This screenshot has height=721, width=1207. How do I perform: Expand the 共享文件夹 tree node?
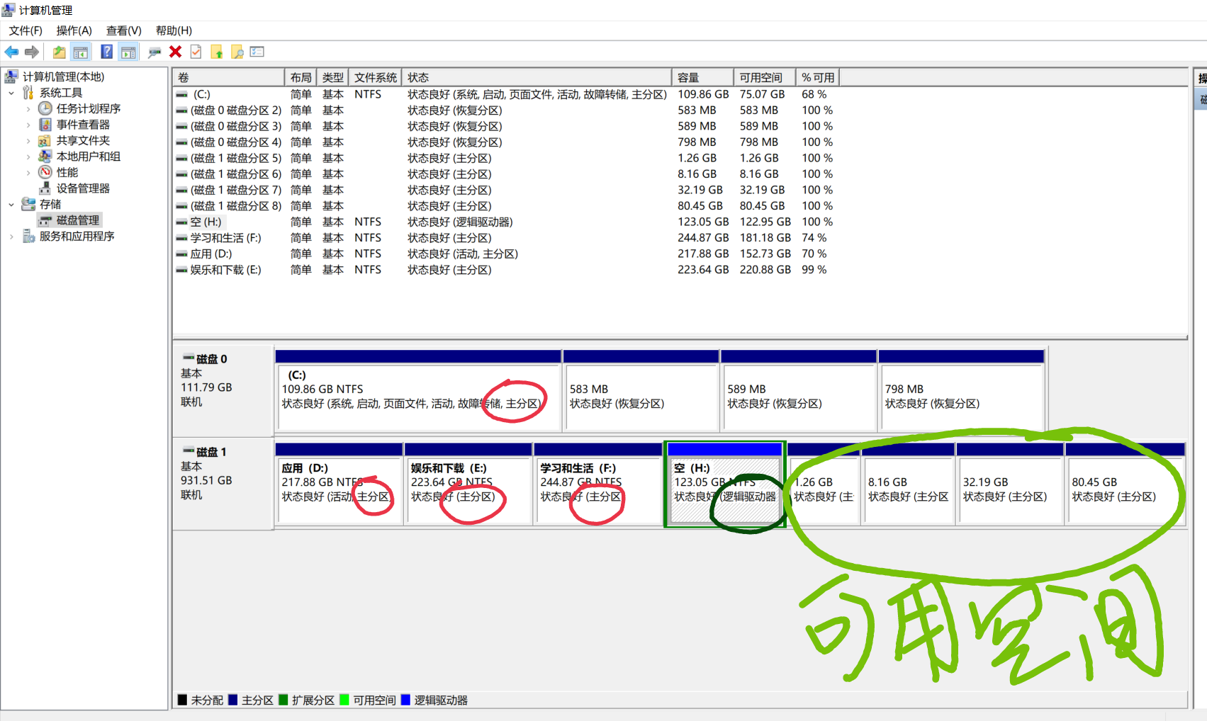[x=28, y=141]
